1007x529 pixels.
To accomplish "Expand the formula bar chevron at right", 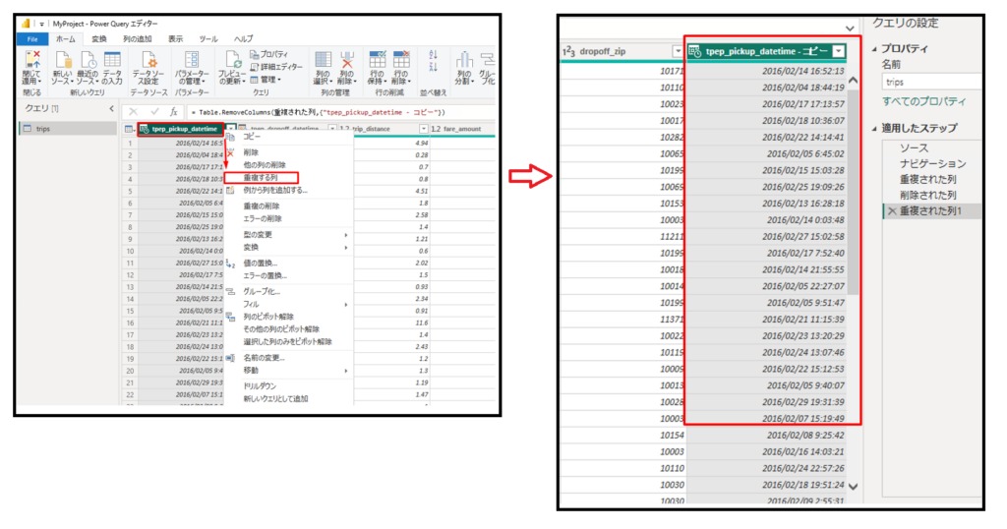I will (x=850, y=28).
